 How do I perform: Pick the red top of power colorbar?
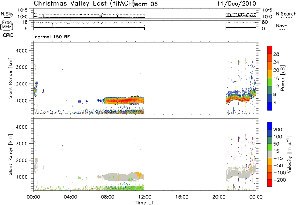point(270,50)
